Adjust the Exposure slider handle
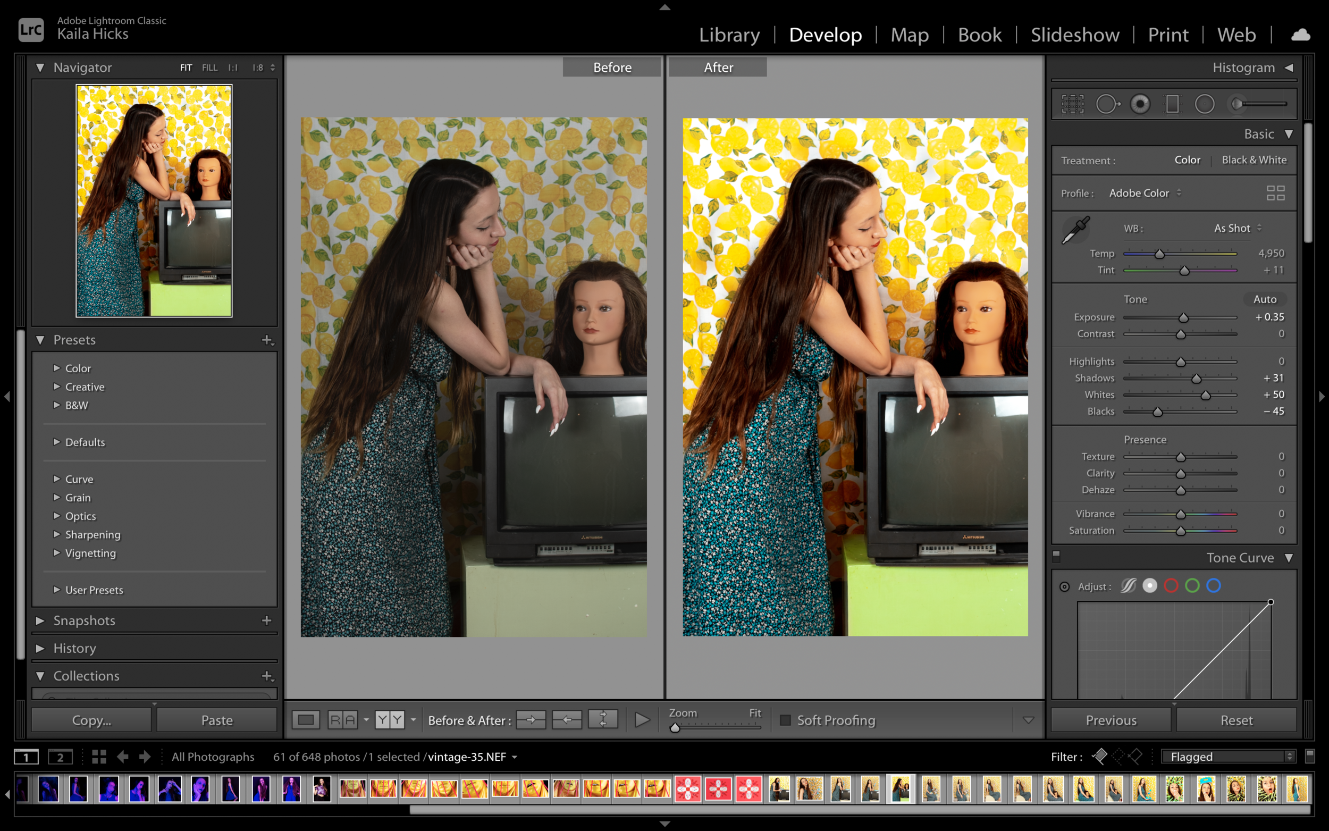Viewport: 1329px width, 831px height. click(1183, 318)
